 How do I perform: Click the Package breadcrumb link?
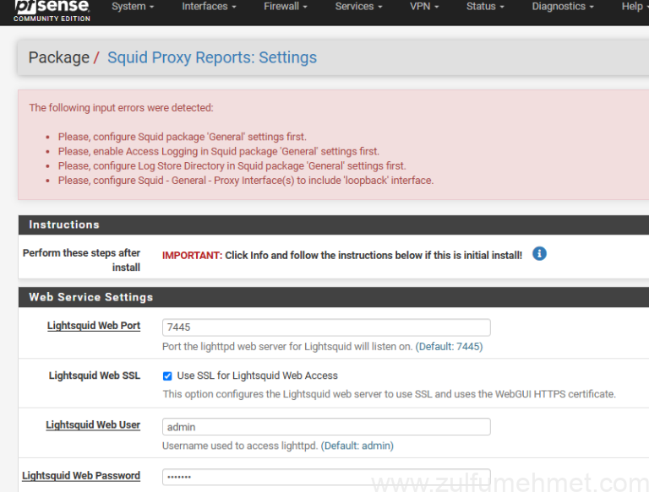coord(58,57)
